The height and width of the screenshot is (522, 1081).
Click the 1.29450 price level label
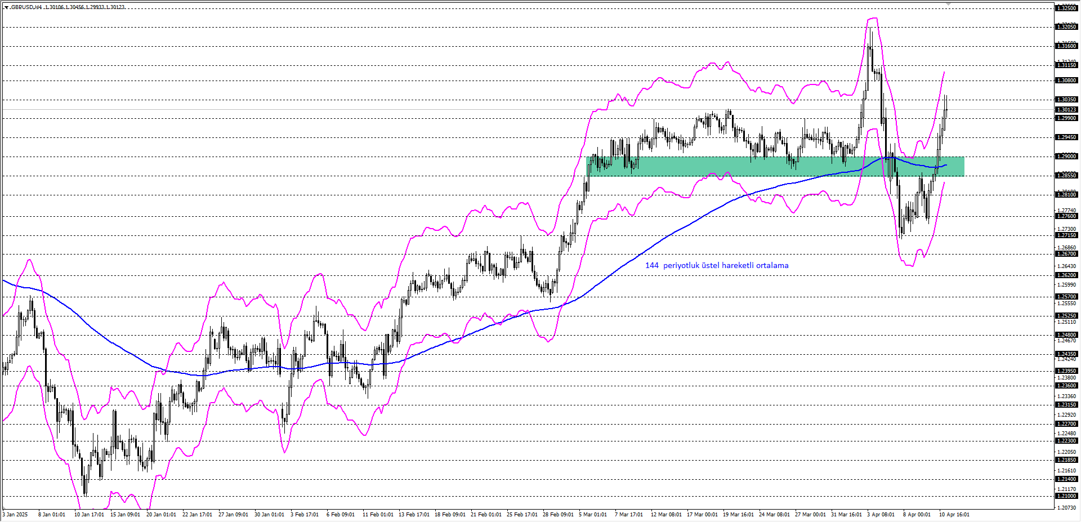[1066, 137]
